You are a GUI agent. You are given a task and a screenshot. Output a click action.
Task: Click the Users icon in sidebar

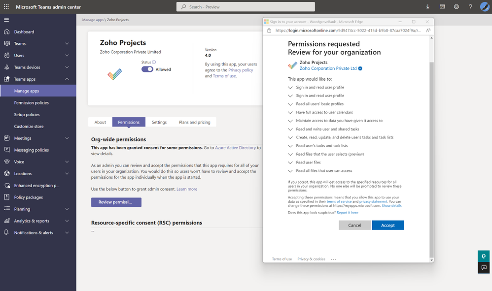6,56
